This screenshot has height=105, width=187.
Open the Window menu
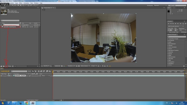tap(36, 3)
